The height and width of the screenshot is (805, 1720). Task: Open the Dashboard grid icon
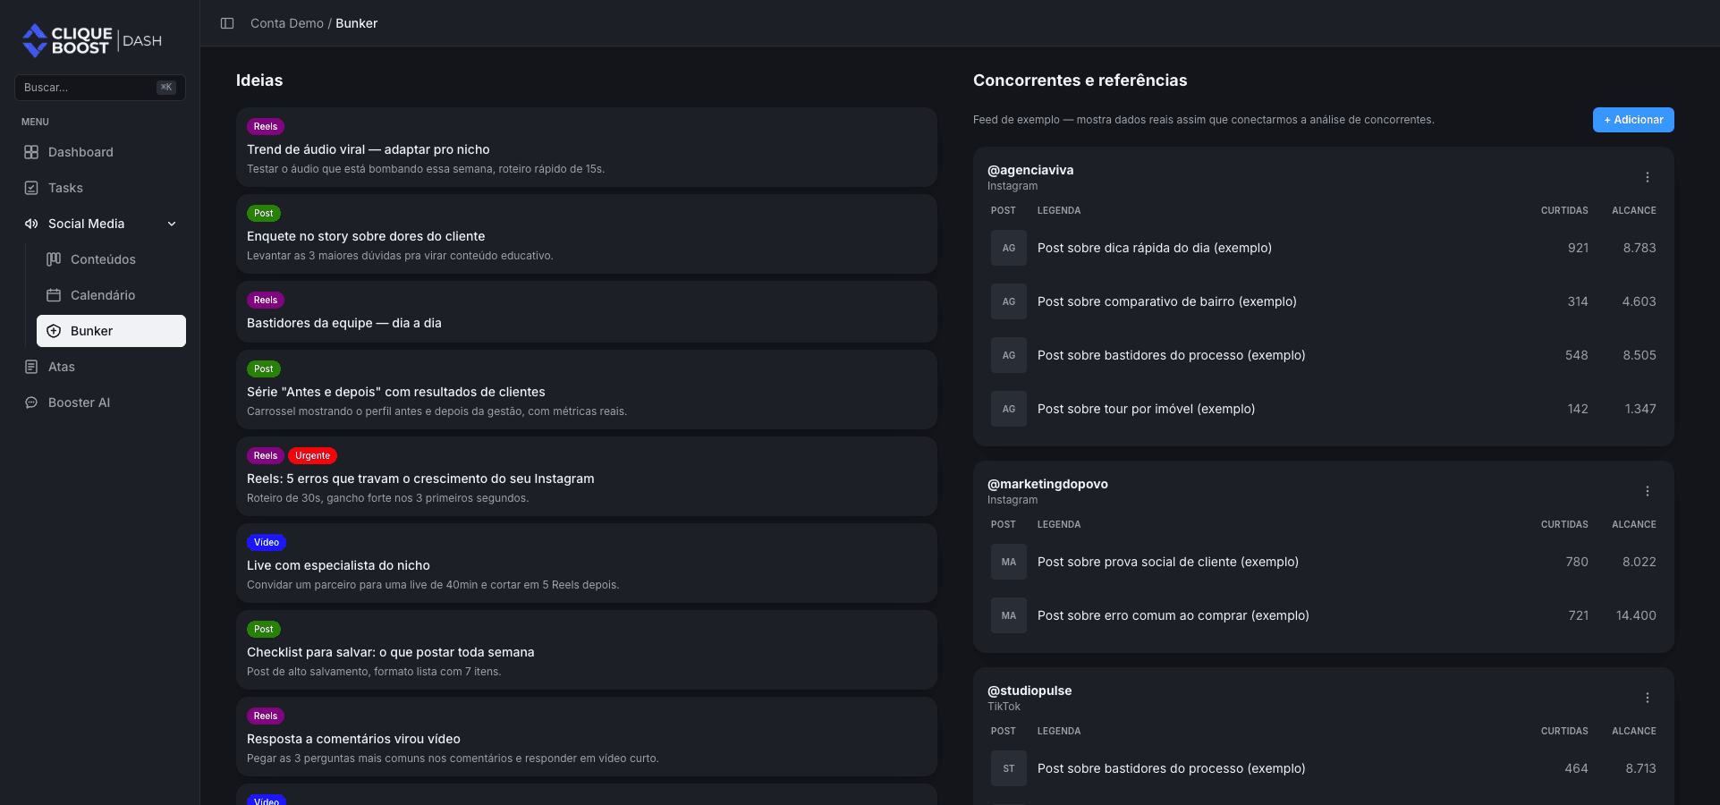pos(31,152)
